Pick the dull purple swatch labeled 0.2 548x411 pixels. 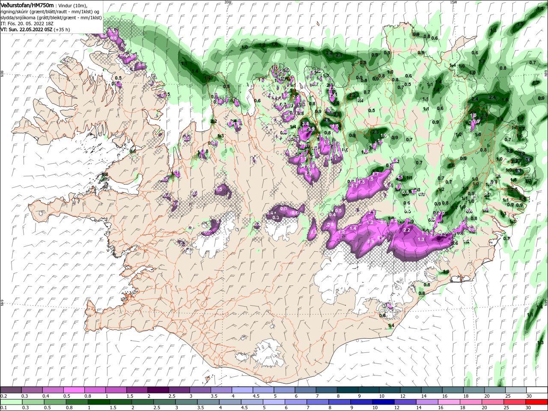pos(11,390)
